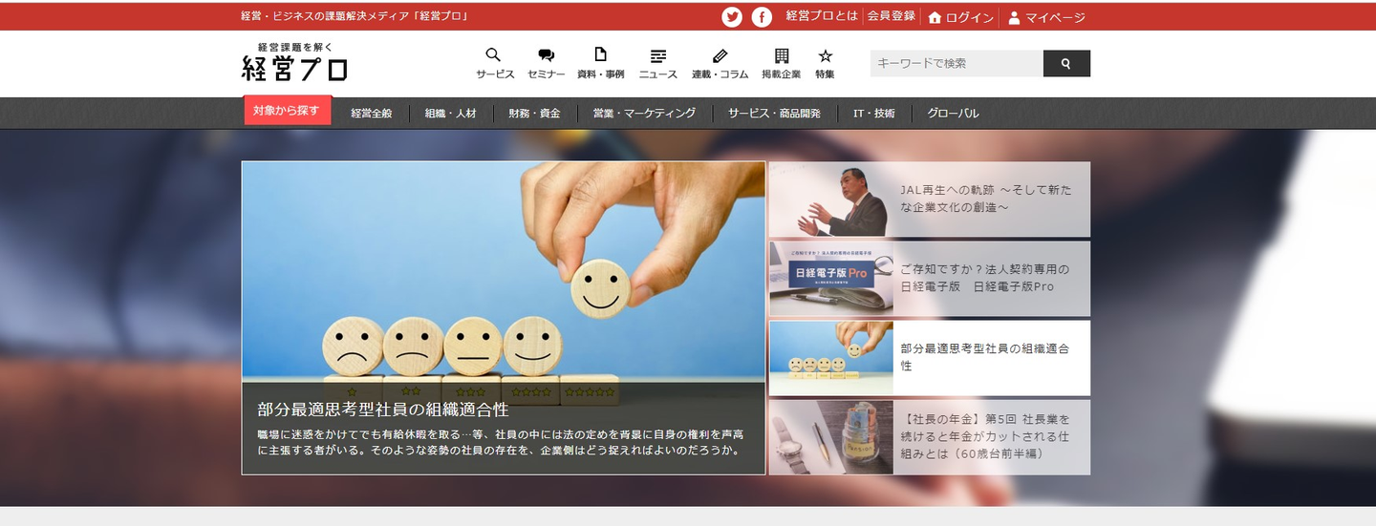Go home via the 経営プロ logo
1376x526 pixels.
click(294, 62)
